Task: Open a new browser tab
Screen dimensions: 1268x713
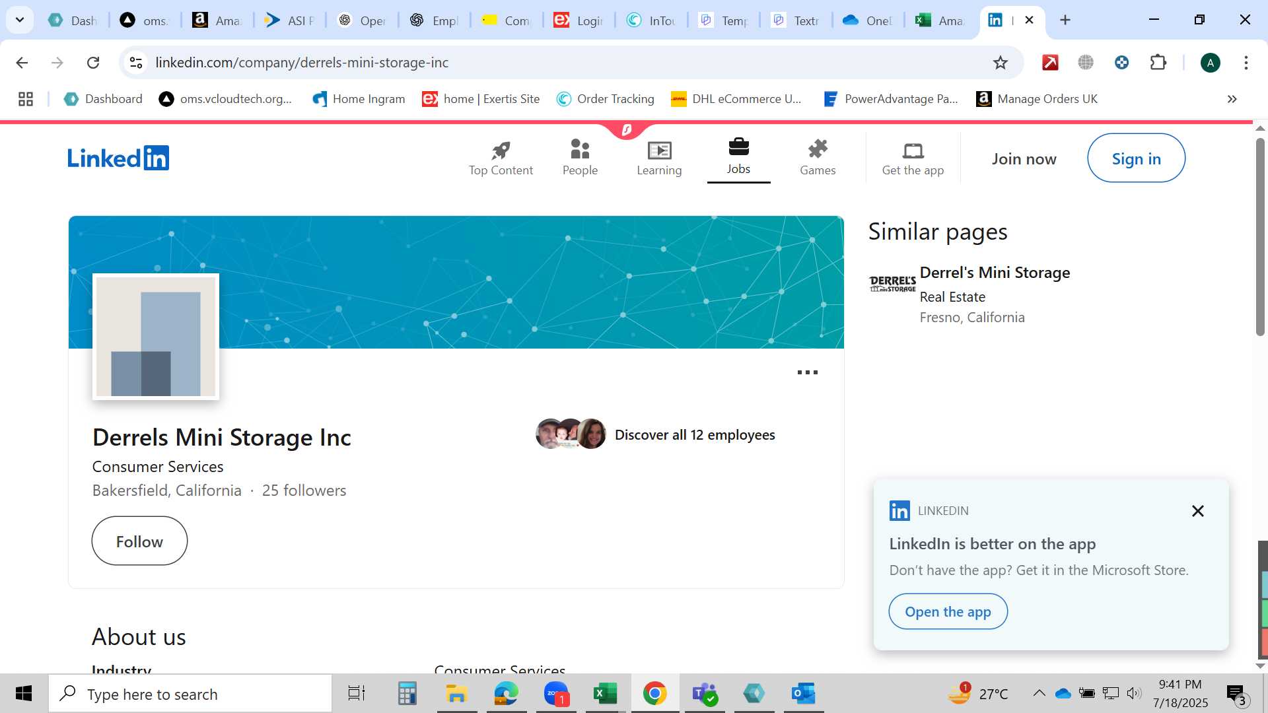Action: pyautogui.click(x=1065, y=20)
